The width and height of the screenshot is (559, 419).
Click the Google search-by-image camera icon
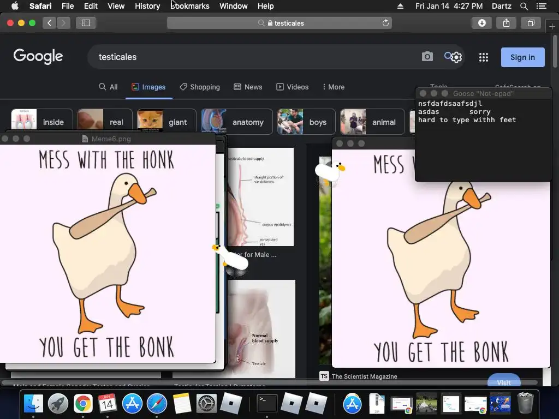point(427,57)
